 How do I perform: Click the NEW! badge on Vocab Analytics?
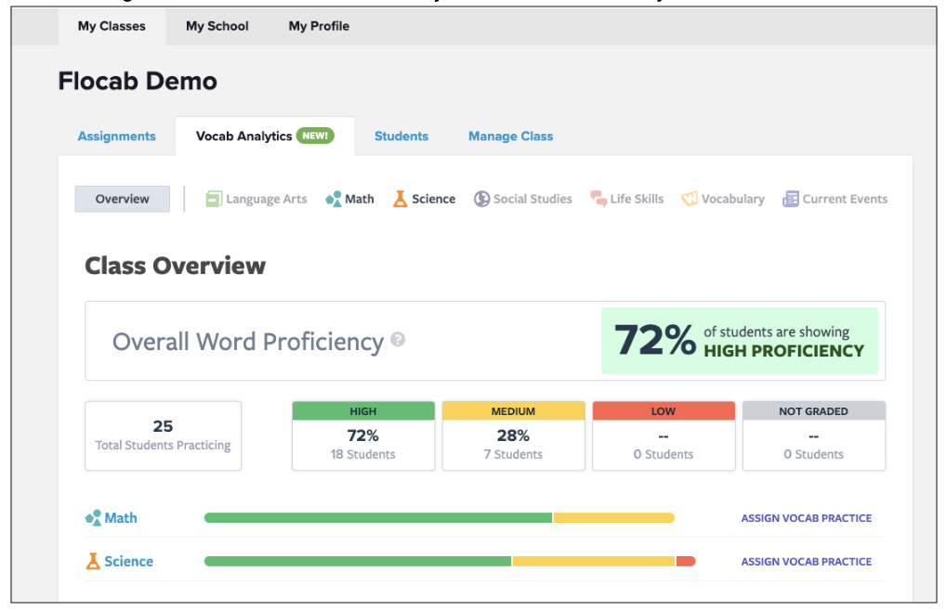[x=315, y=136]
